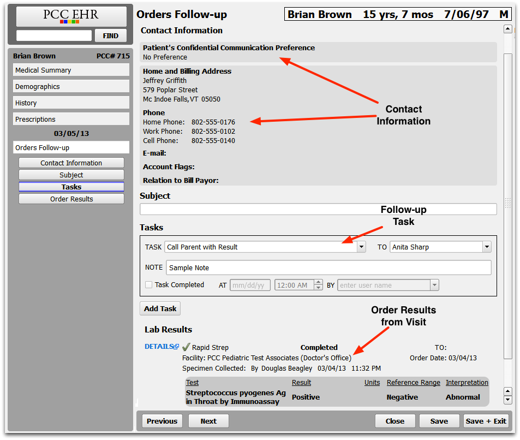Click the Units column header
Image resolution: width=520 pixels, height=440 pixels.
[372, 382]
